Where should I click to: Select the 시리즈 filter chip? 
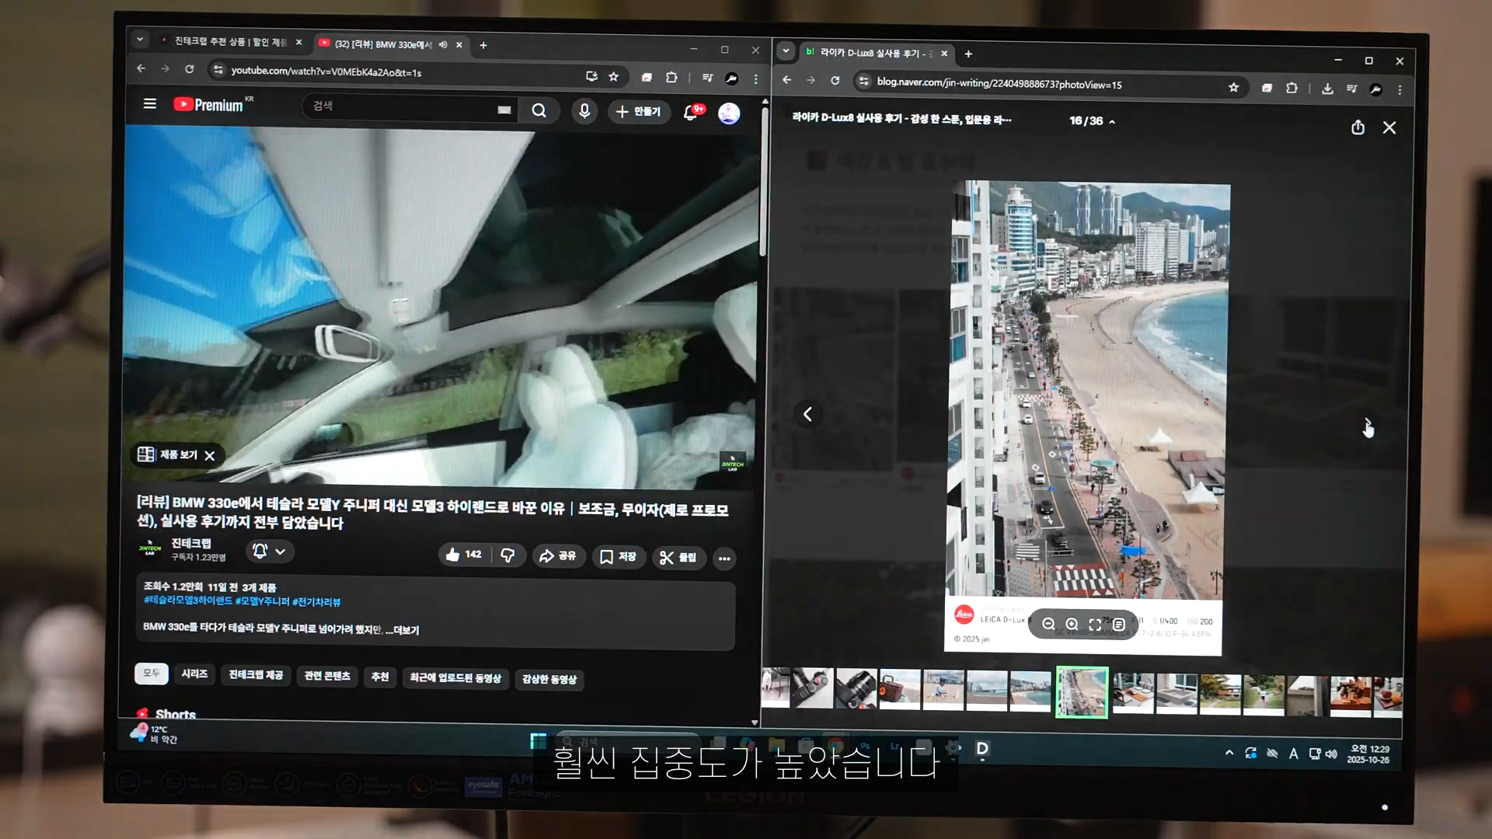pyautogui.click(x=194, y=674)
